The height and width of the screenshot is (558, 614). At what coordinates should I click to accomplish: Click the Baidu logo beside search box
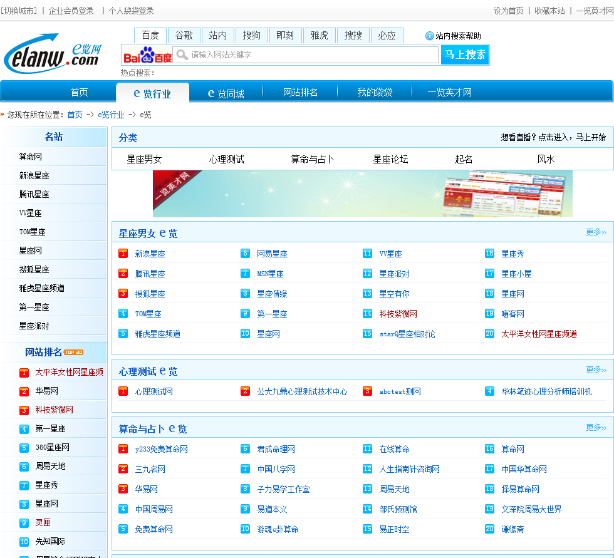click(x=147, y=54)
